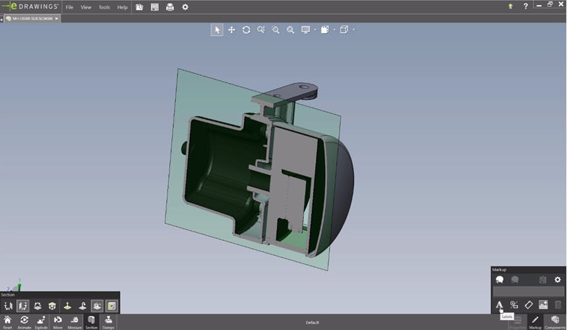Toggle the Section tool button

92,321
